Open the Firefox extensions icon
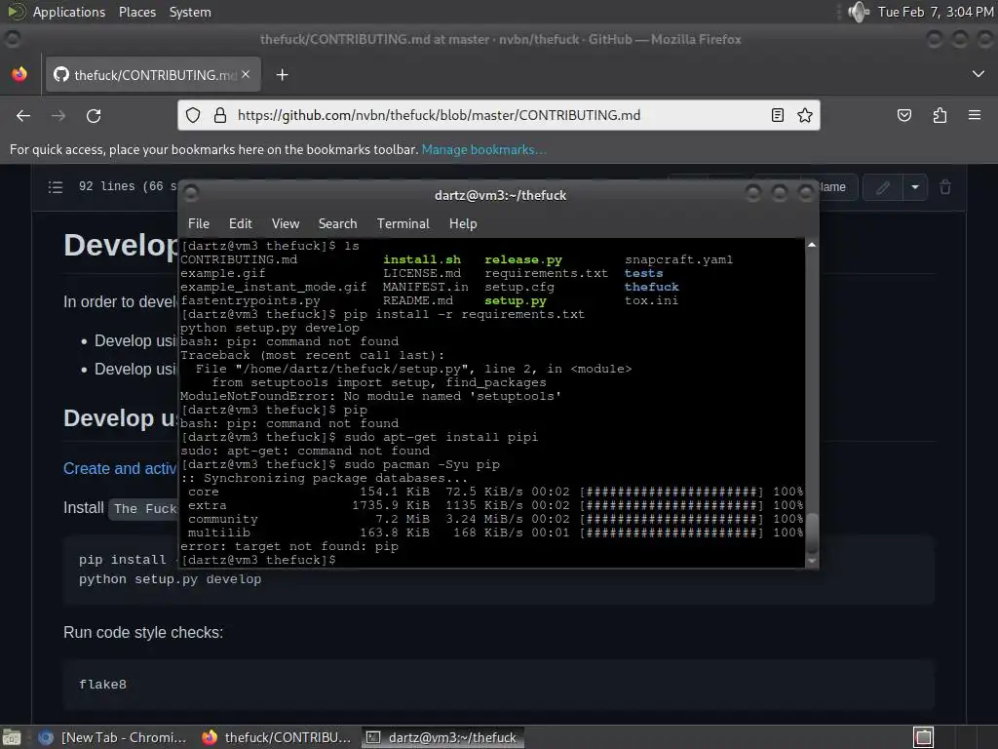This screenshot has width=998, height=749. click(x=940, y=115)
